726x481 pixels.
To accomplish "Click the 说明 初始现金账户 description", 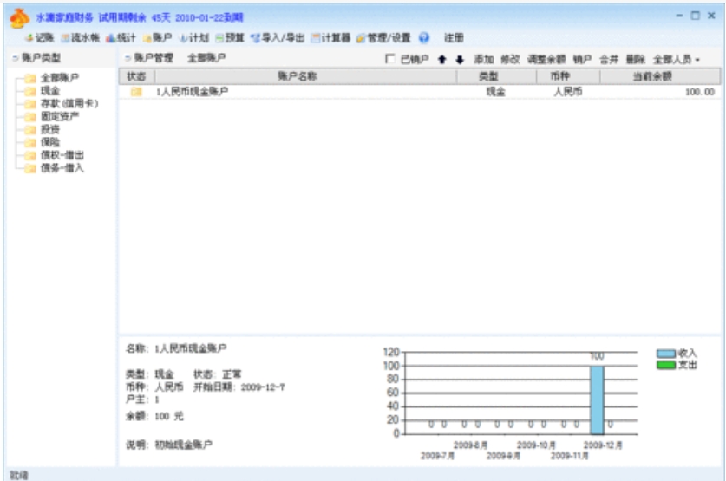I will tap(169, 445).
